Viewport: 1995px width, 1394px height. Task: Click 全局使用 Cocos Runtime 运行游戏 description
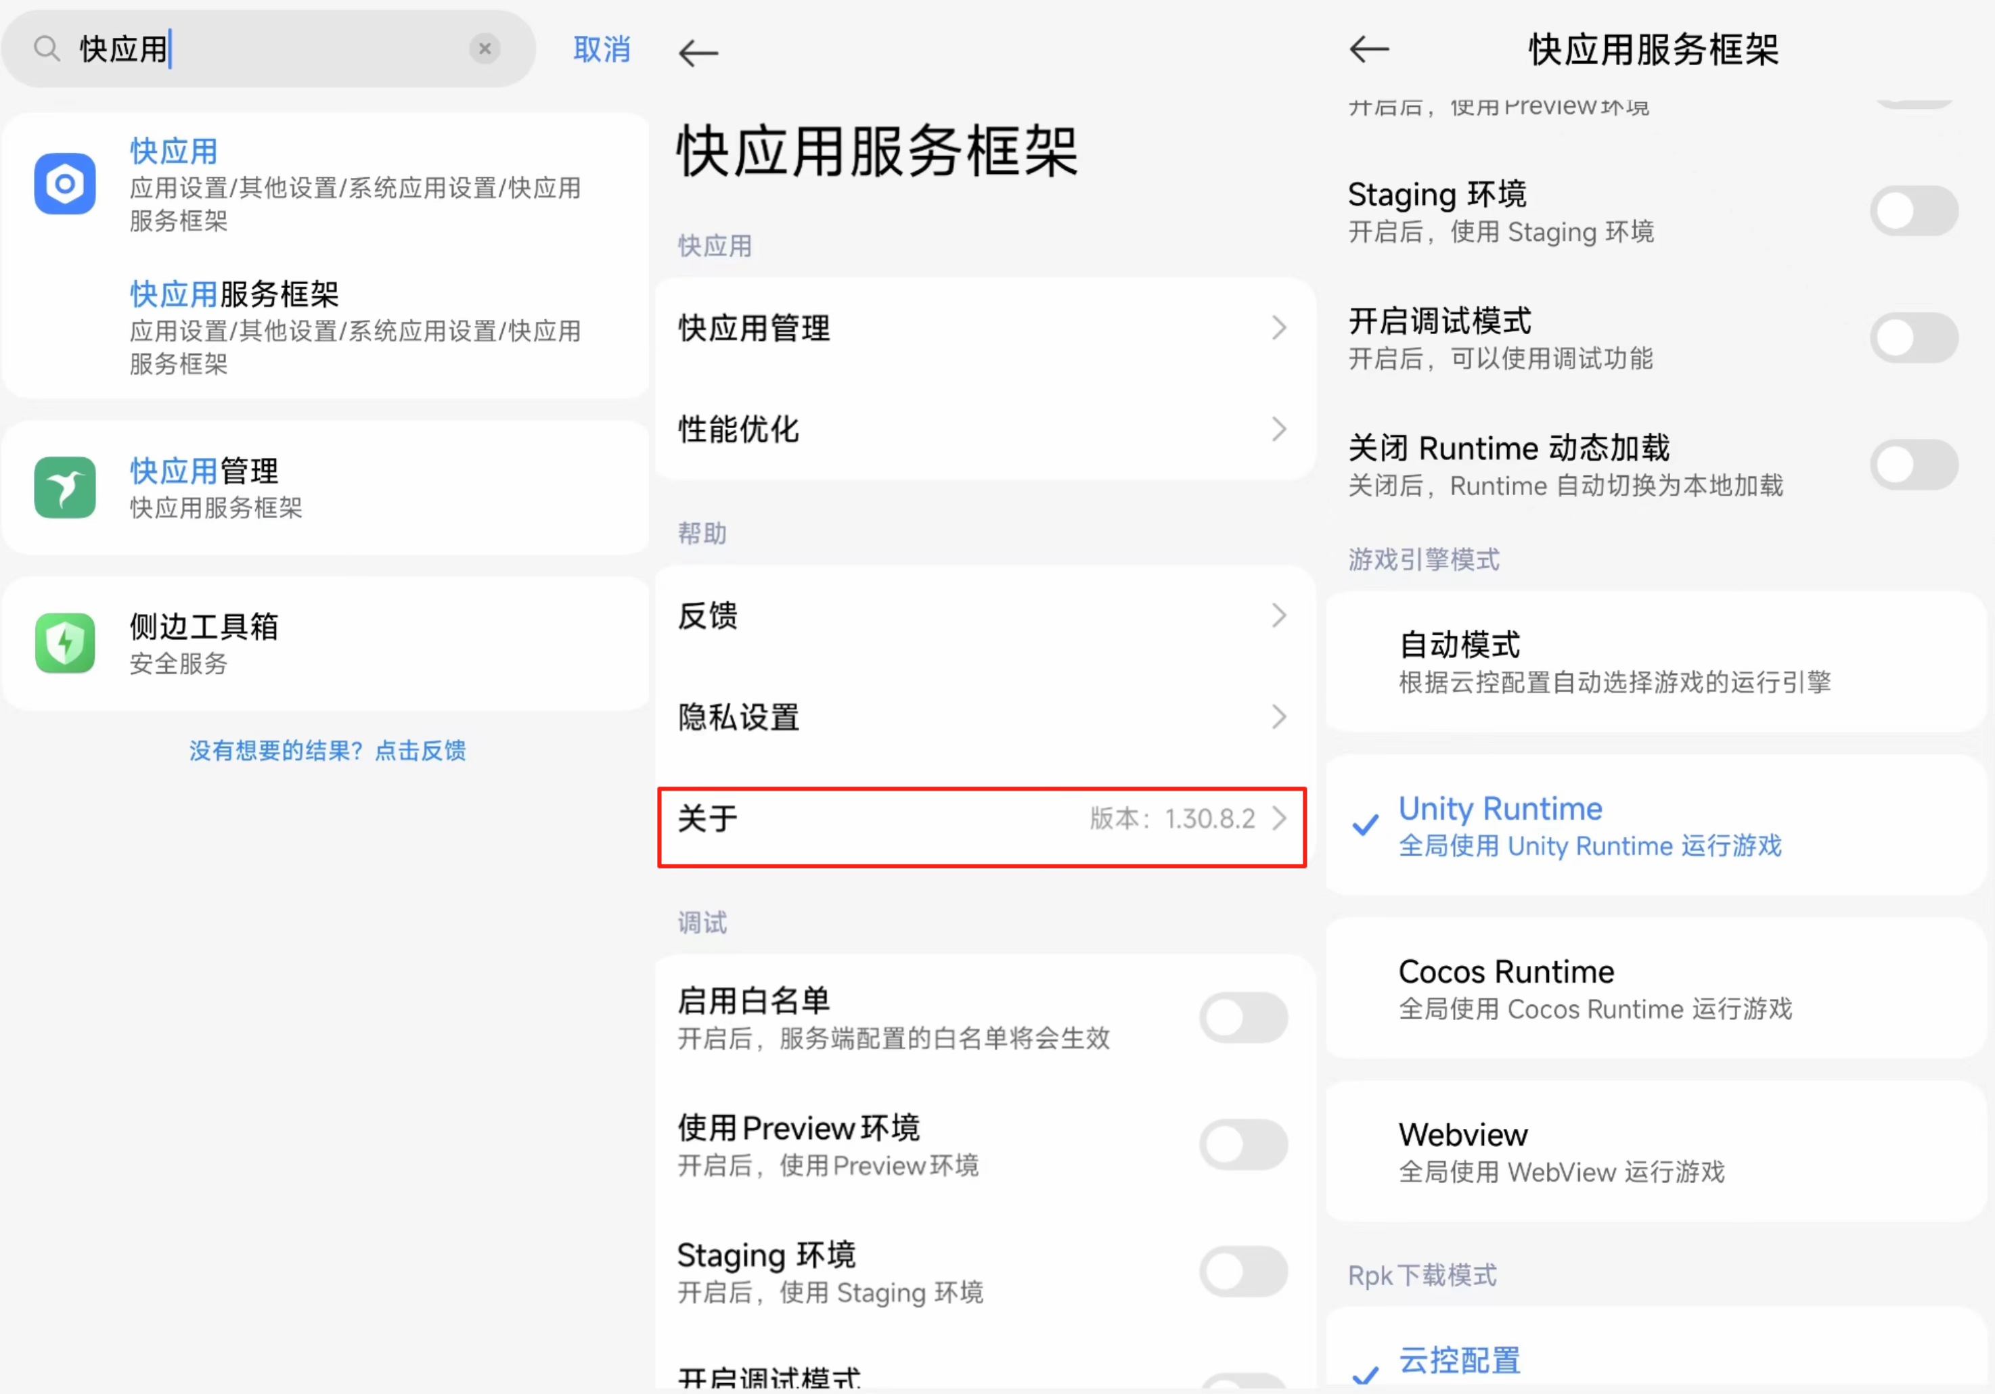point(1595,1009)
